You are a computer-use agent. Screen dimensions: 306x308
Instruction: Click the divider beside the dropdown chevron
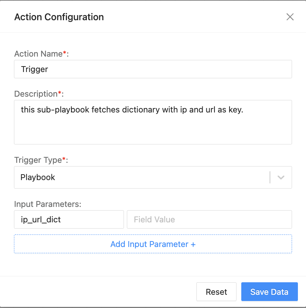point(270,177)
